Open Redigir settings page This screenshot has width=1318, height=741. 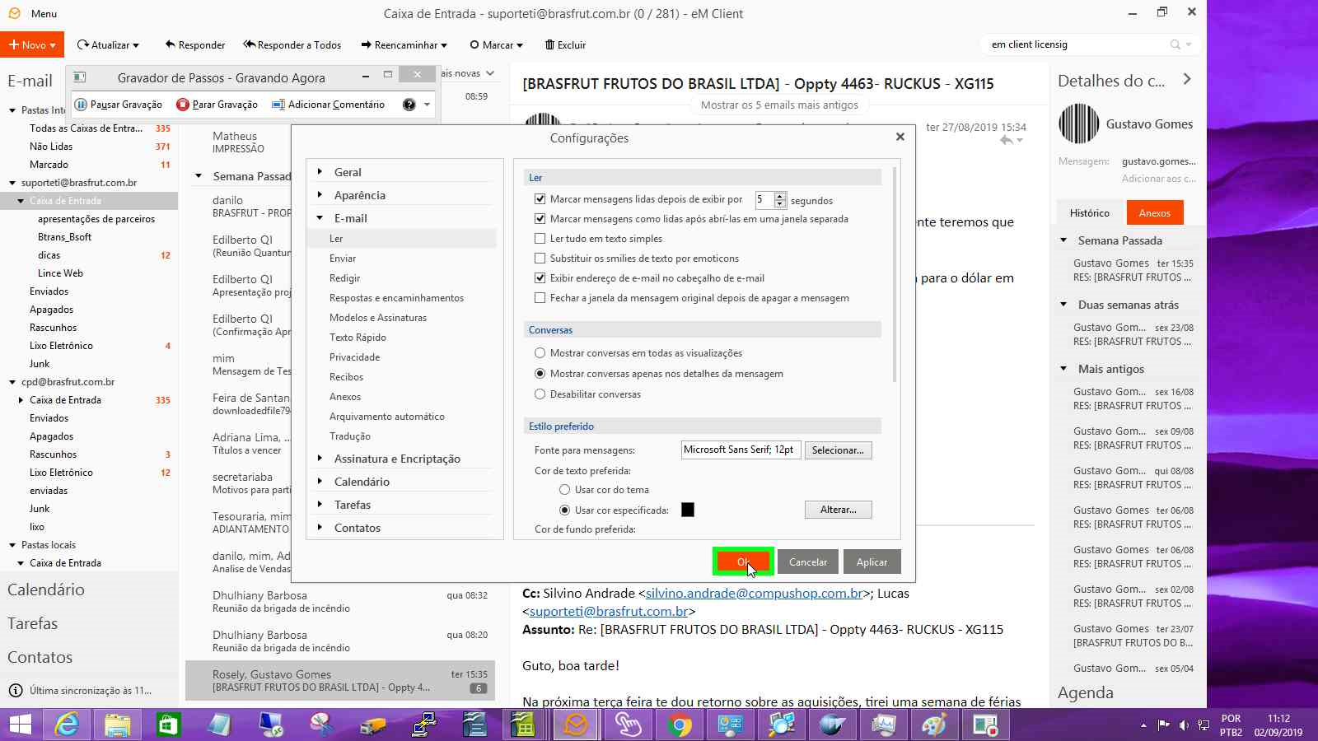click(345, 278)
